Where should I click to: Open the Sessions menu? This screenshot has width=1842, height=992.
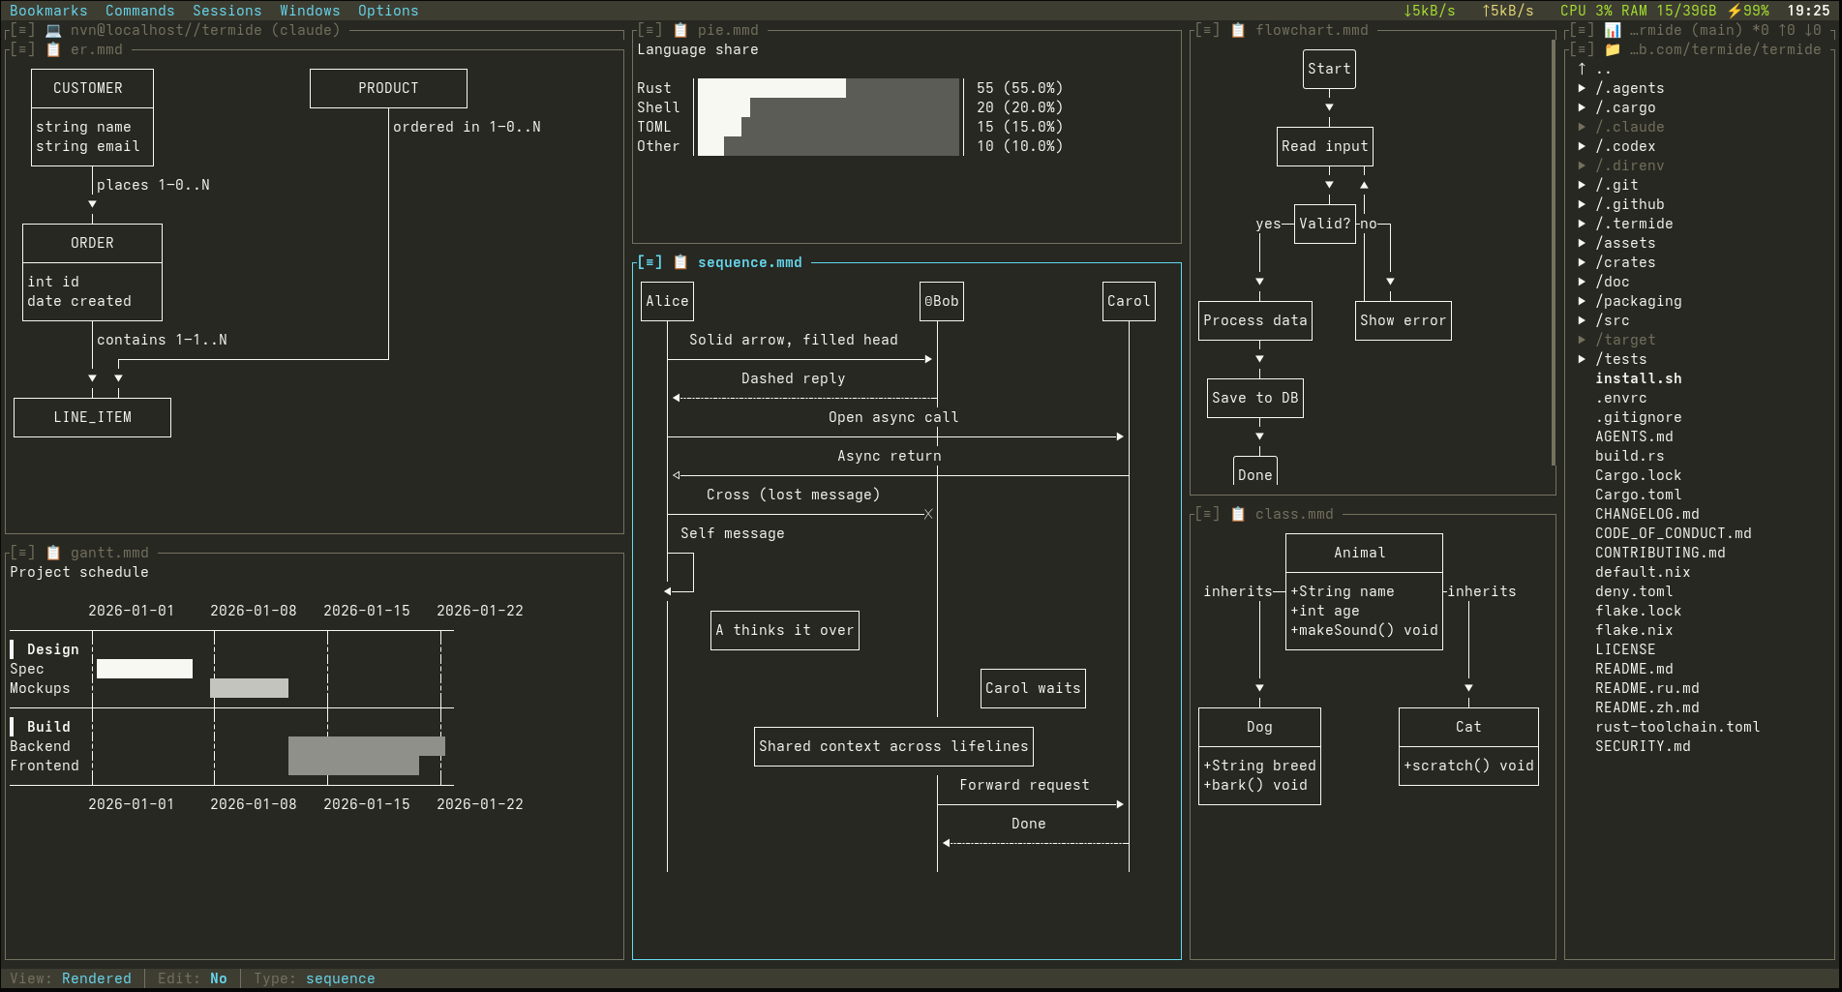(227, 11)
